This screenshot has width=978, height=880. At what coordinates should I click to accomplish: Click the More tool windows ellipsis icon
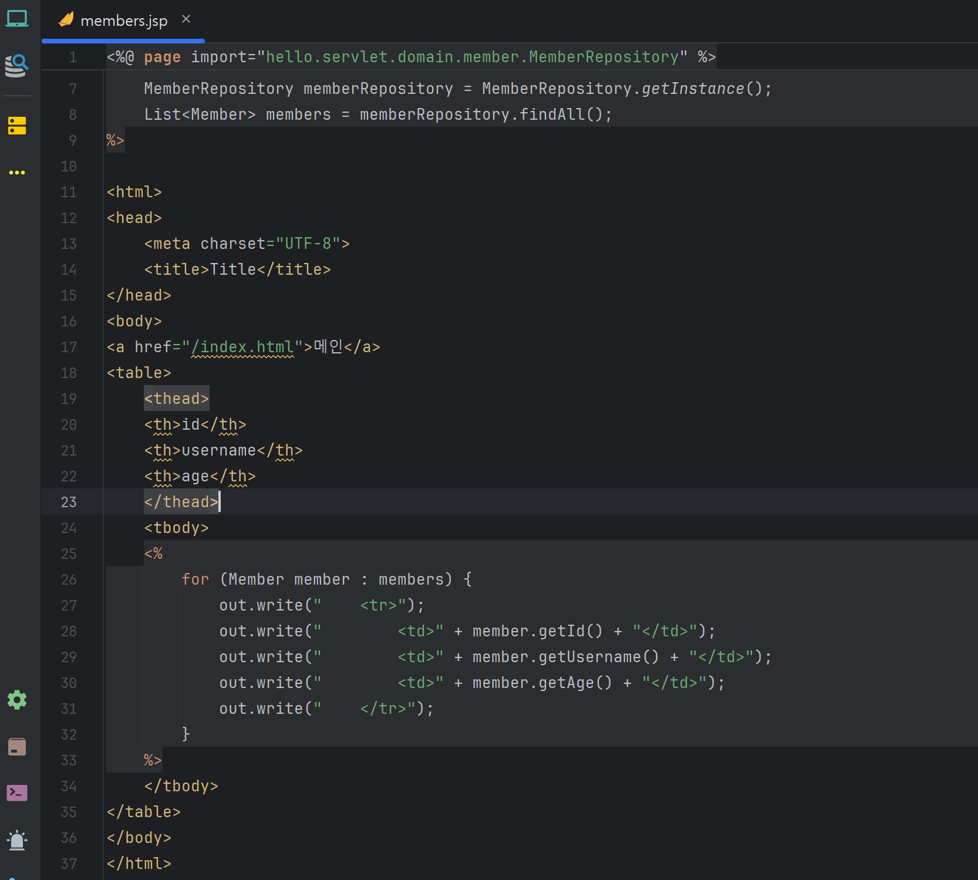[17, 173]
